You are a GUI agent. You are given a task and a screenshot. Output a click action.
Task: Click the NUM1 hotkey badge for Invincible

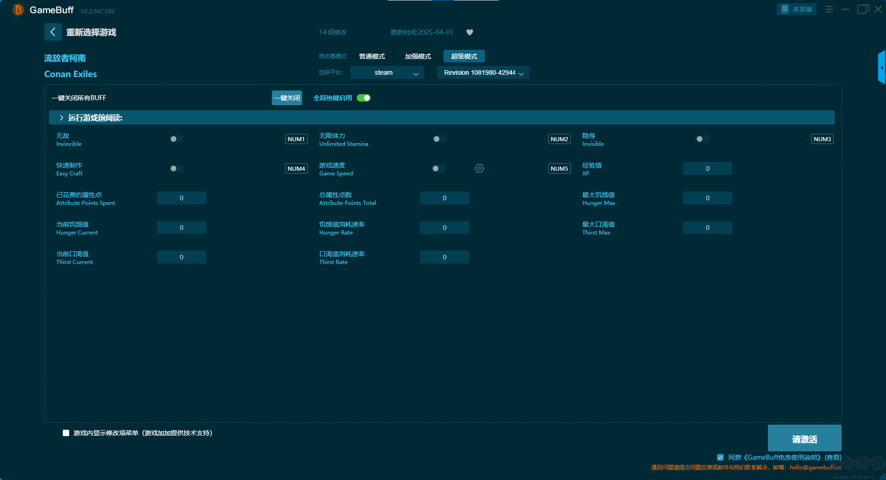296,139
